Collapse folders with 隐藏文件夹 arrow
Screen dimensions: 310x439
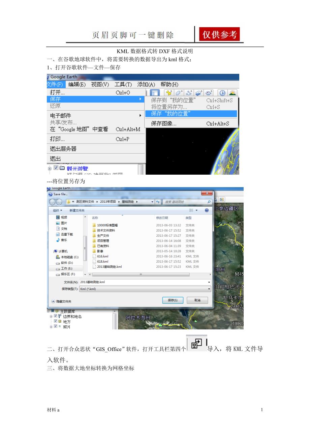pyautogui.click(x=53, y=301)
